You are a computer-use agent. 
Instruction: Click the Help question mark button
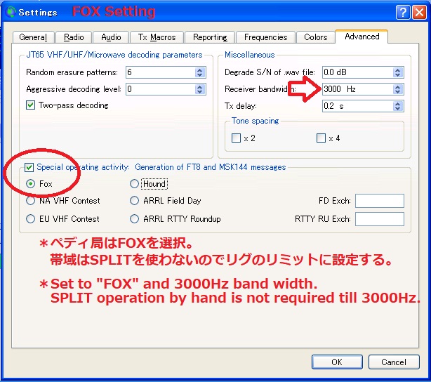(x=403, y=12)
